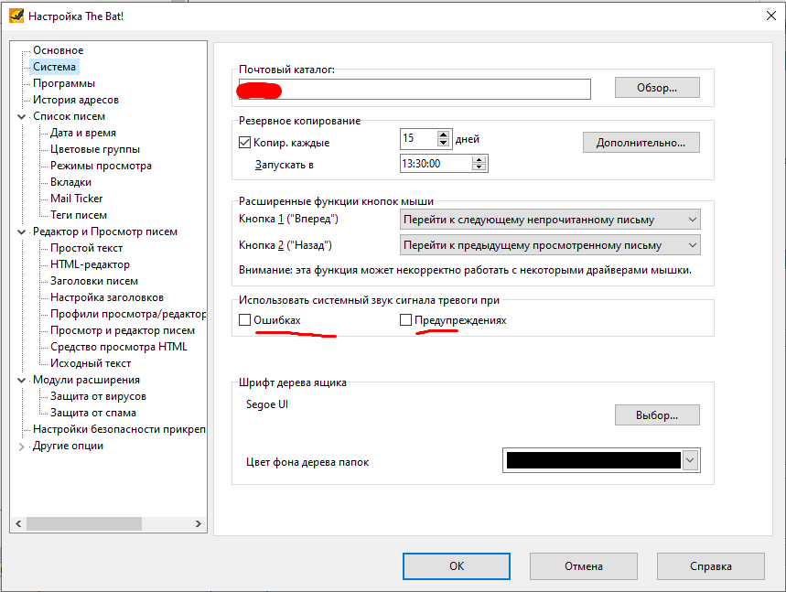Open Средство просмотра HTML settings

[119, 347]
